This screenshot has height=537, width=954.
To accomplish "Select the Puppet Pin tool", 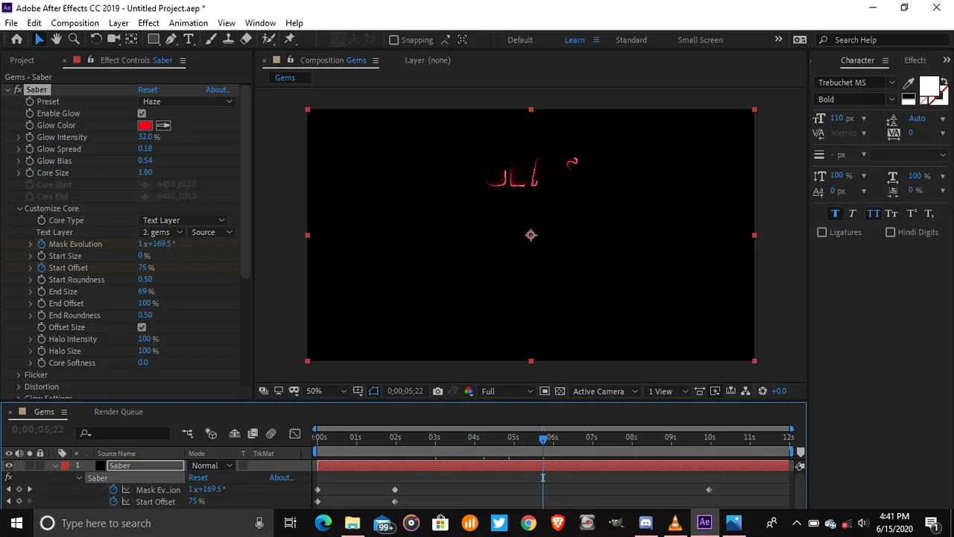I will point(290,40).
